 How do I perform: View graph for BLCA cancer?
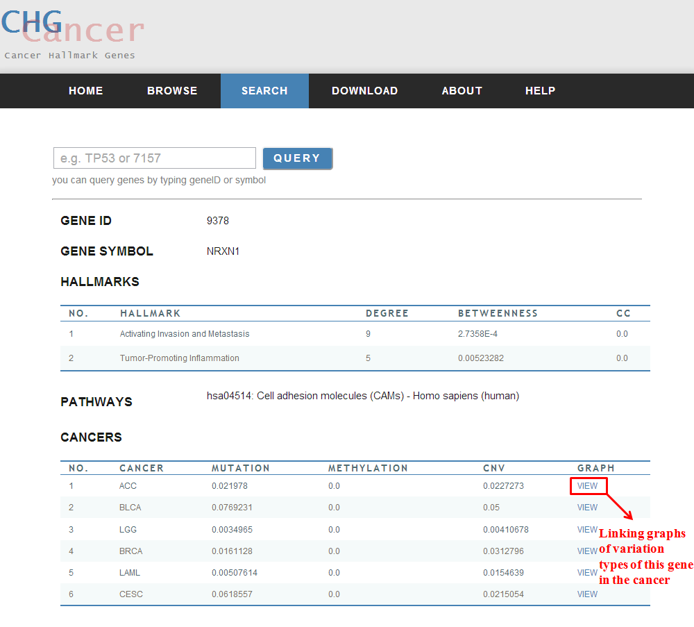pyautogui.click(x=587, y=508)
